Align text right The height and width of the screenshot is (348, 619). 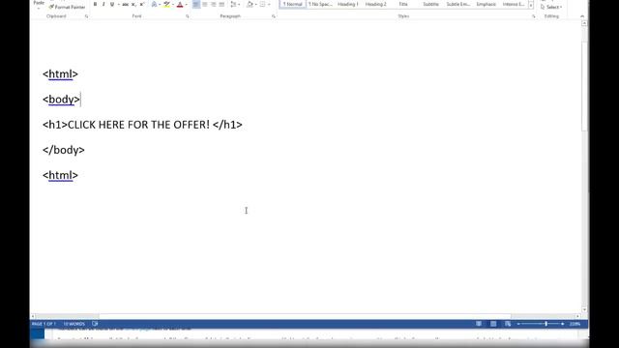[213, 4]
